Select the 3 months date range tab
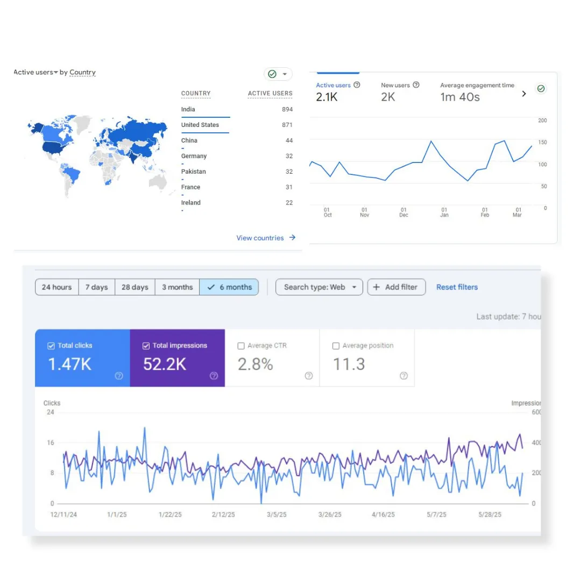Screen dimensions: 581x581 coord(177,287)
